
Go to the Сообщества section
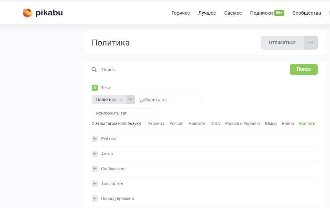pyautogui.click(x=306, y=13)
